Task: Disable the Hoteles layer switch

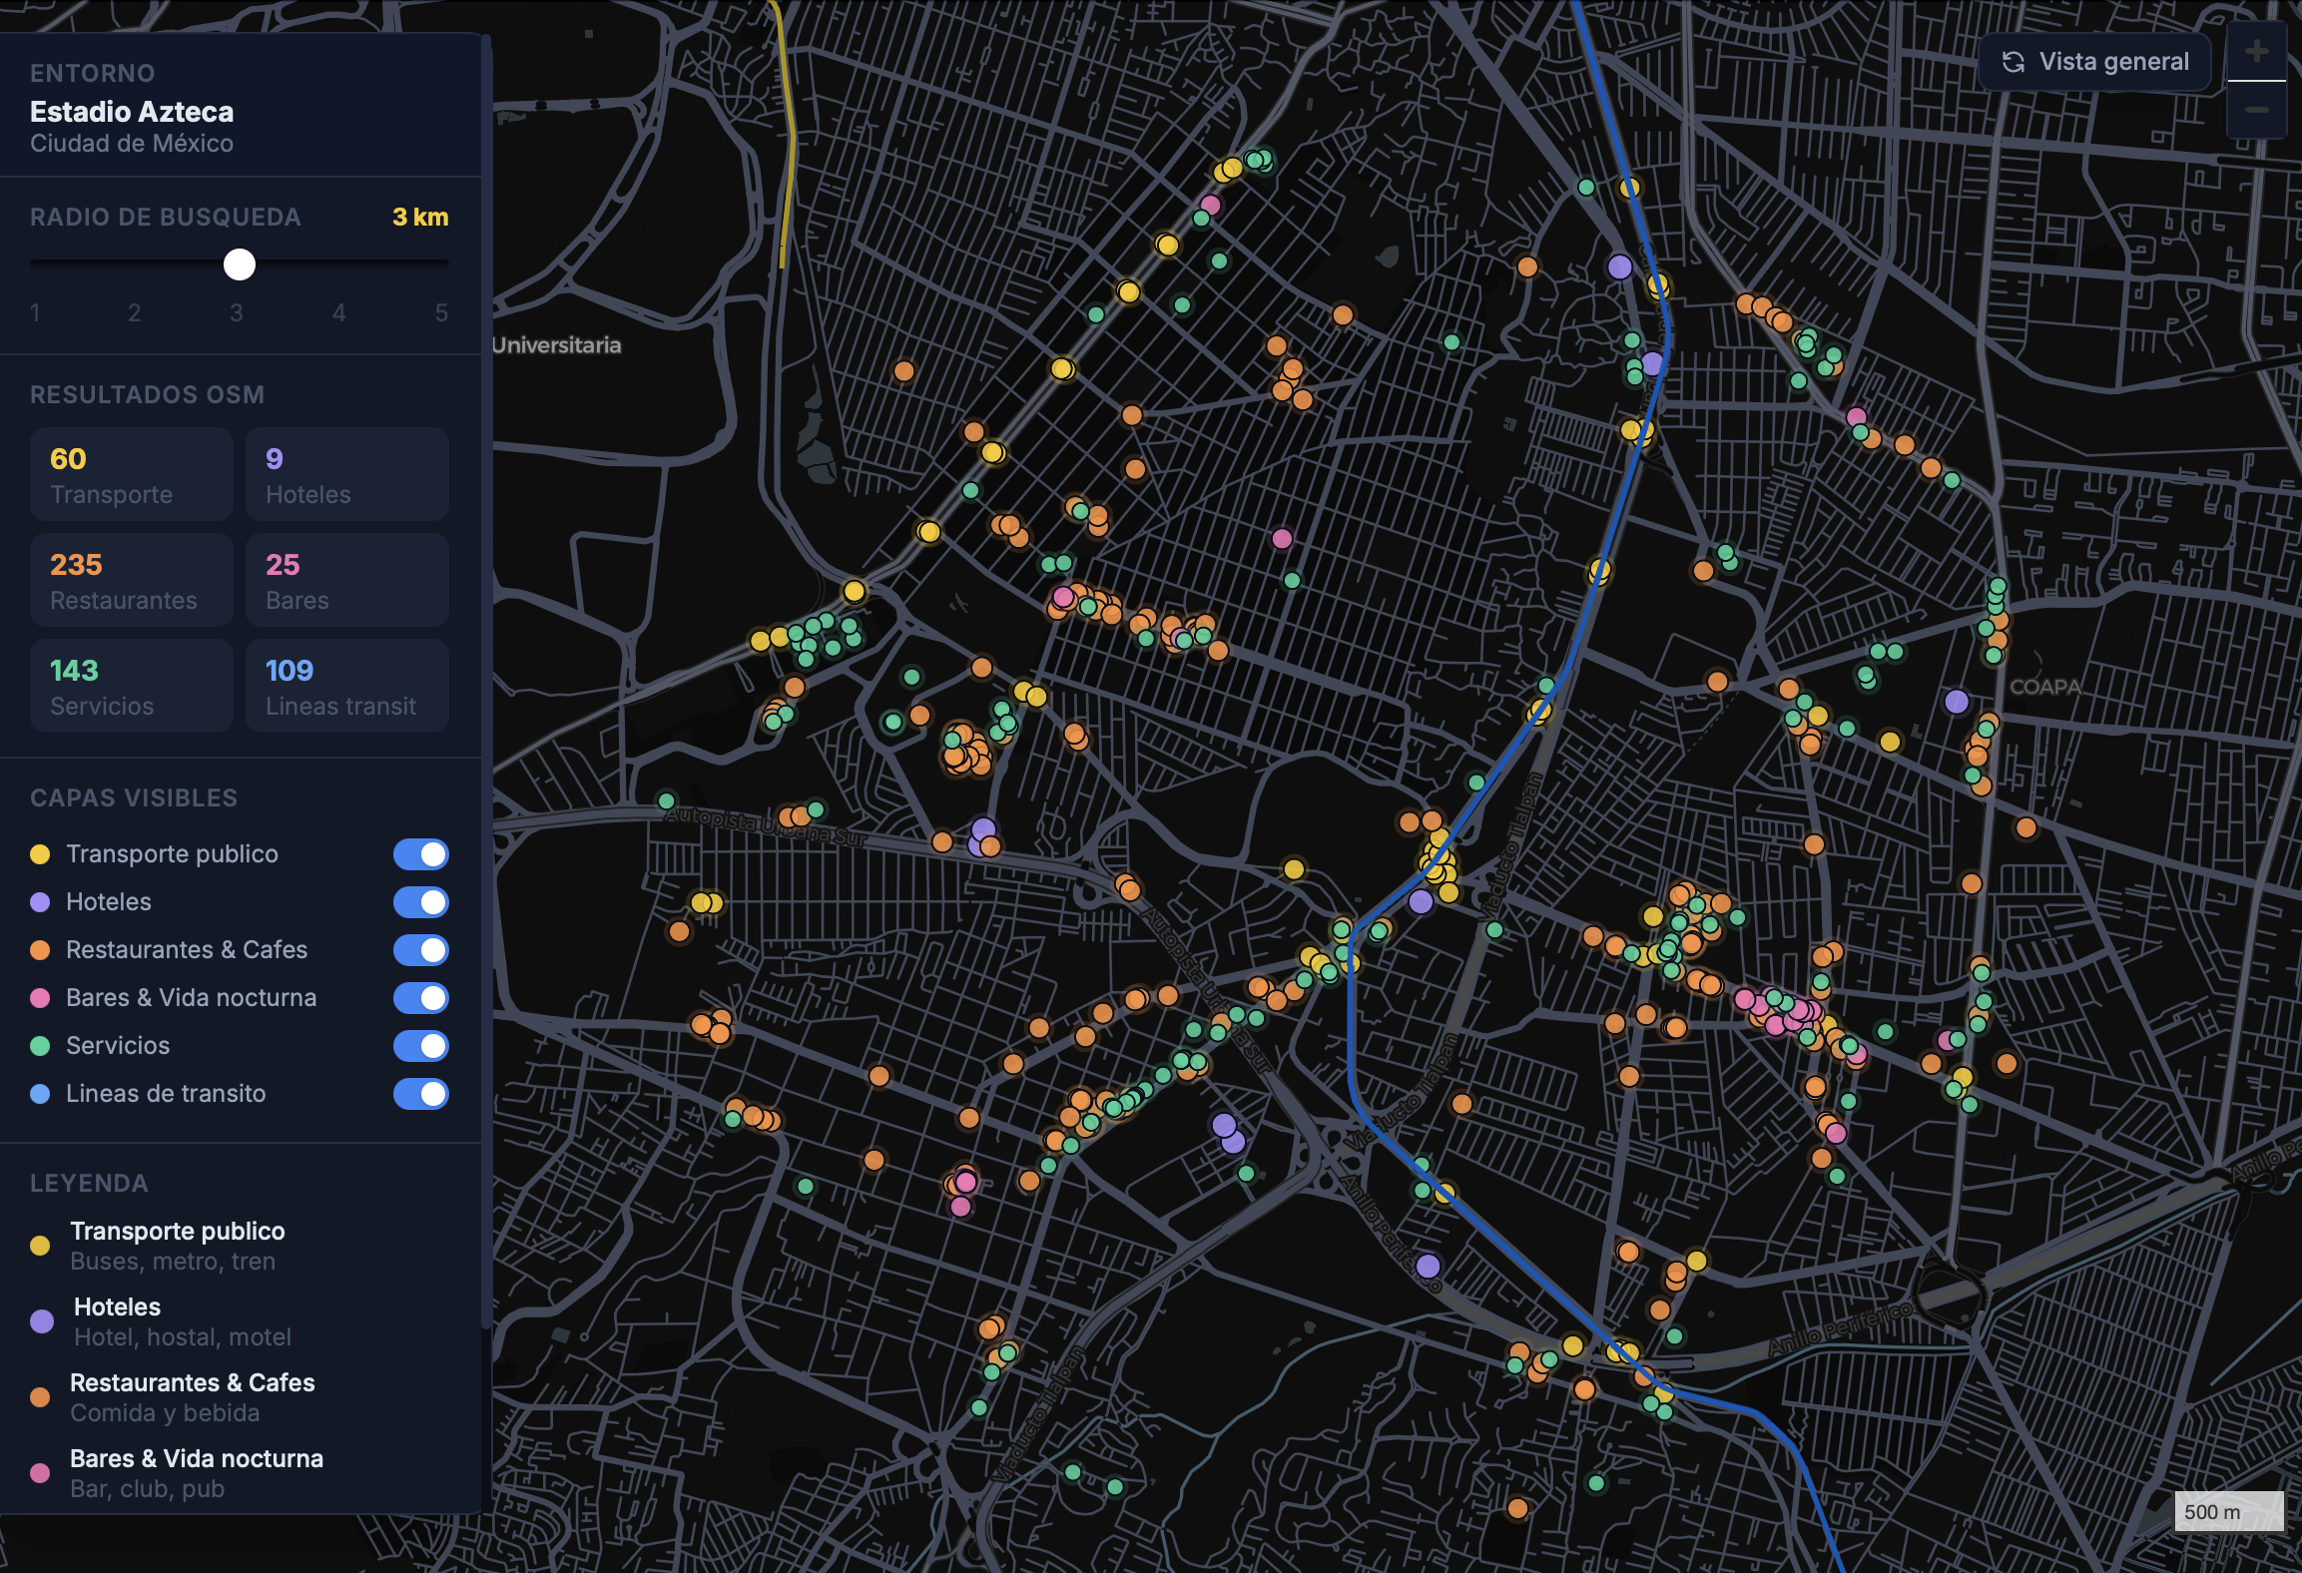Action: pyautogui.click(x=420, y=902)
